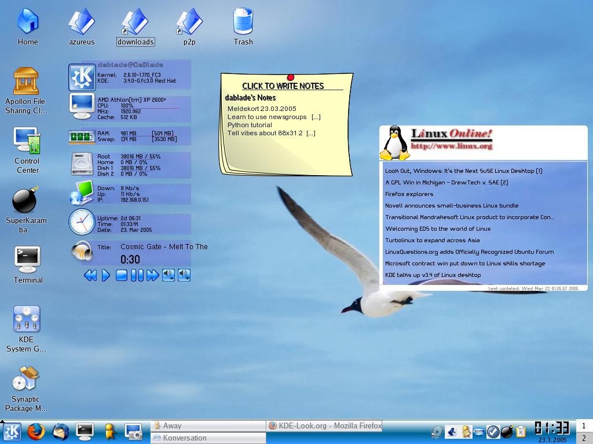Launch Firefox from the panel
The image size is (593, 444).
[x=36, y=431]
